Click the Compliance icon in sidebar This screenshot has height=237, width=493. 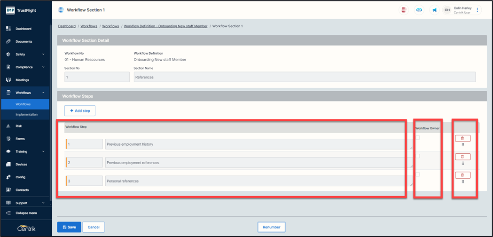click(x=8, y=67)
